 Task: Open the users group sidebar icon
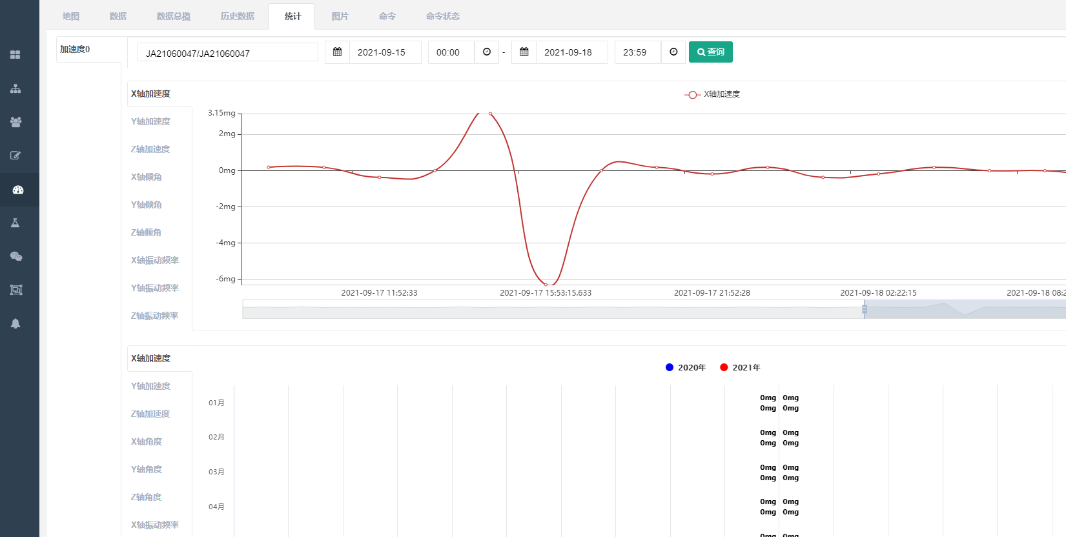(x=15, y=122)
